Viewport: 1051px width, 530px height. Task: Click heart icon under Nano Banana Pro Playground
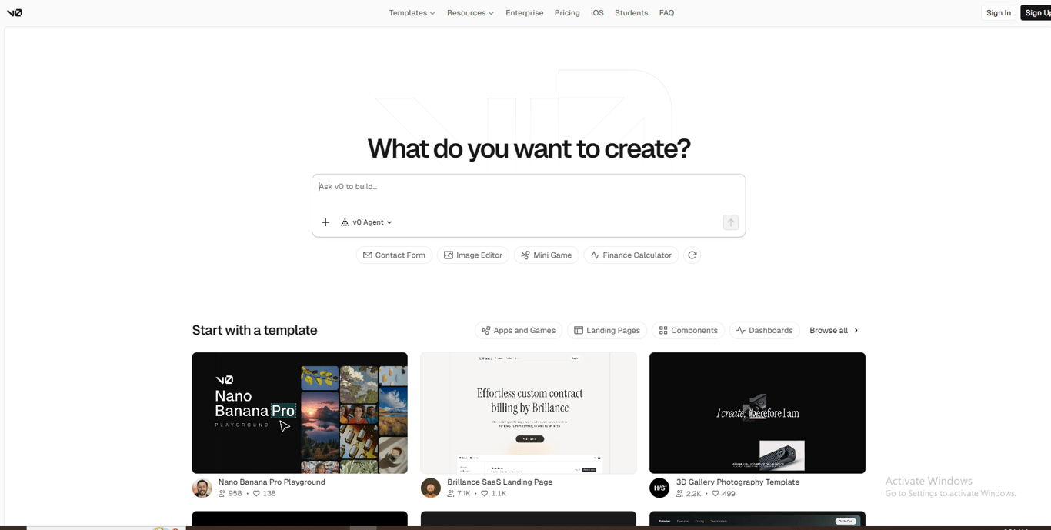click(x=256, y=494)
